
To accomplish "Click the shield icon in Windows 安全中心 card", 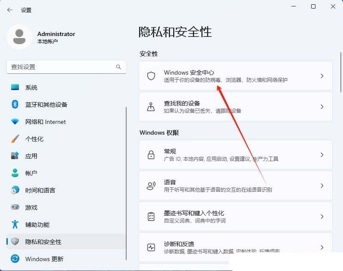I will click(151, 76).
